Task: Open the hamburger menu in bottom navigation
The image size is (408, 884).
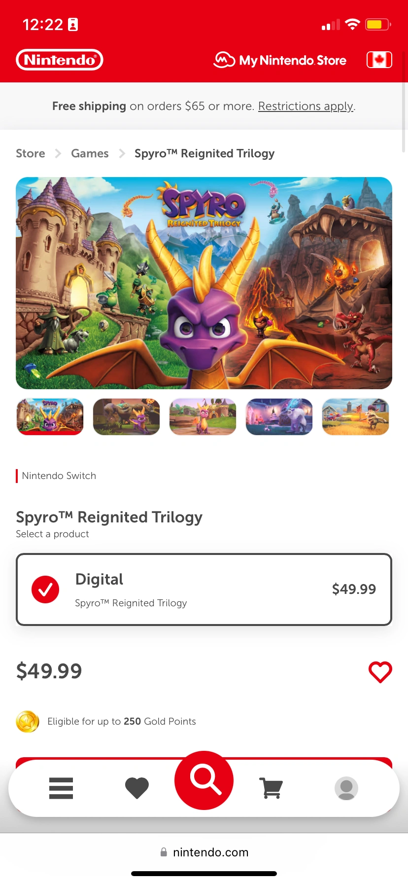Action: point(61,788)
